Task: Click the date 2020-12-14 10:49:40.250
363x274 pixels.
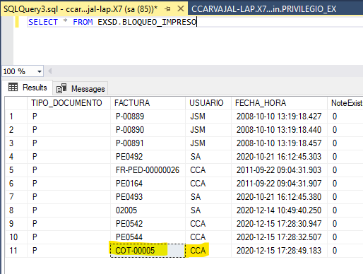Action: [279, 210]
